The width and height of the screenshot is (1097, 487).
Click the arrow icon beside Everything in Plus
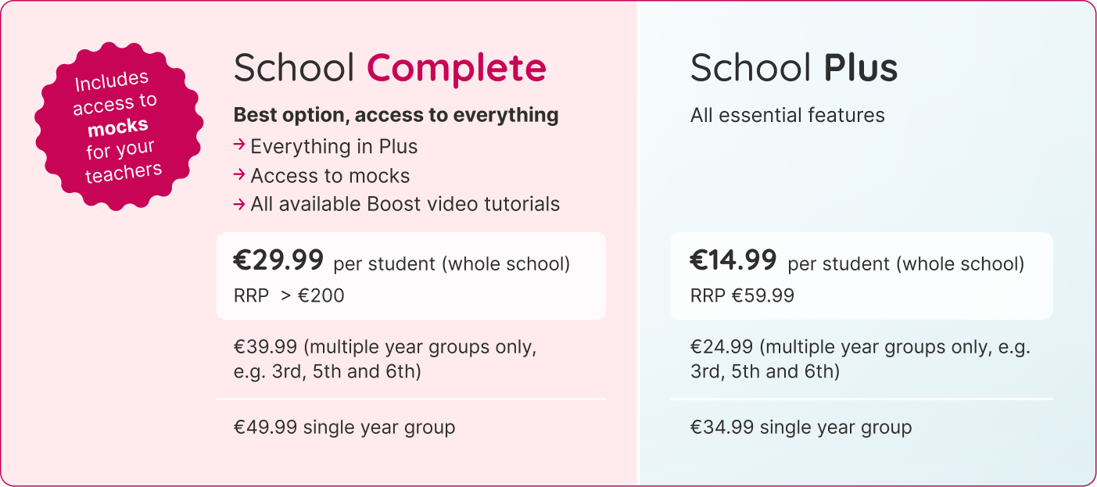pyautogui.click(x=240, y=145)
